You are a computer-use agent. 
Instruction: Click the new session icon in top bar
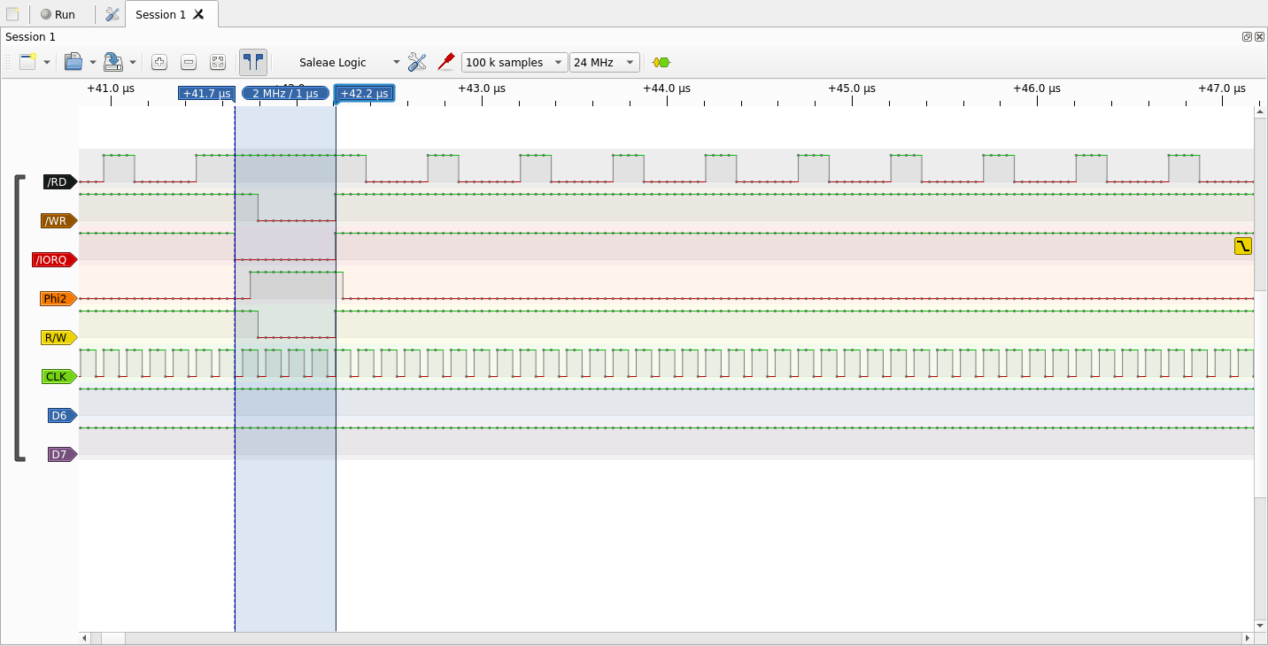point(12,14)
